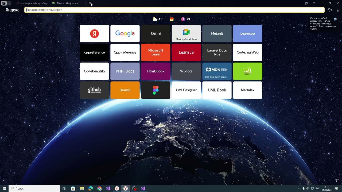Switch to the omni.top-academy.ru tab
Viewport: 342px width, 192px height.
32,3
